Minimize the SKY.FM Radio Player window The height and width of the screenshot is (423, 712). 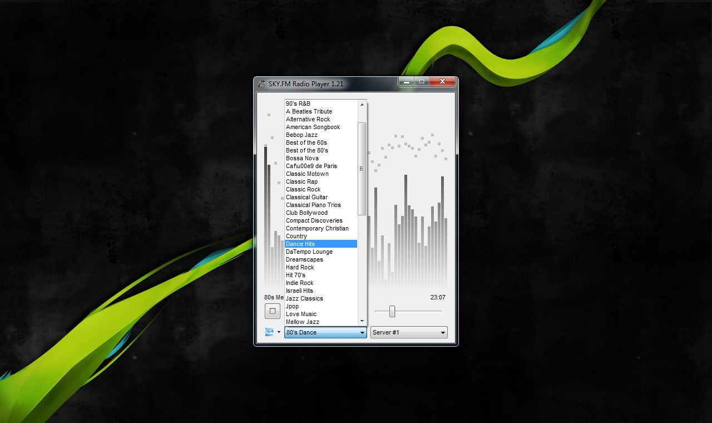coord(407,82)
